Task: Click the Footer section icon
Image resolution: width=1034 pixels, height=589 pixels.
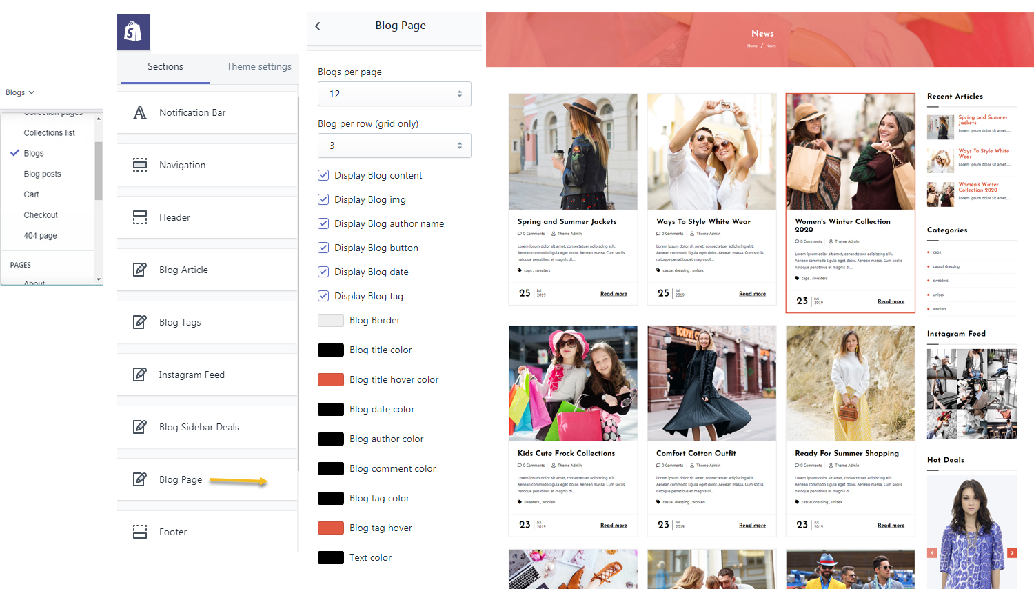Action: point(140,531)
